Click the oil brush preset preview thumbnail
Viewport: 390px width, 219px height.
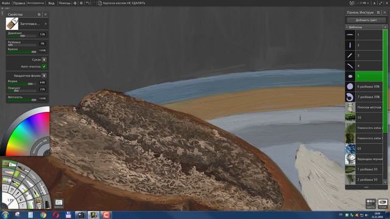(x=12, y=24)
